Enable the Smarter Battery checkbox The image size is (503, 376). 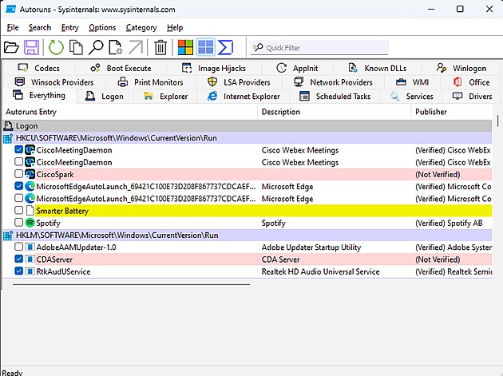[x=18, y=210]
